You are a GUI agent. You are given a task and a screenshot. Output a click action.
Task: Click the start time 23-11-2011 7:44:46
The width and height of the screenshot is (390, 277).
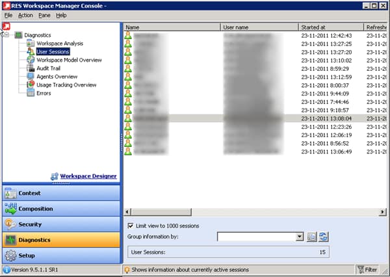coord(325,102)
